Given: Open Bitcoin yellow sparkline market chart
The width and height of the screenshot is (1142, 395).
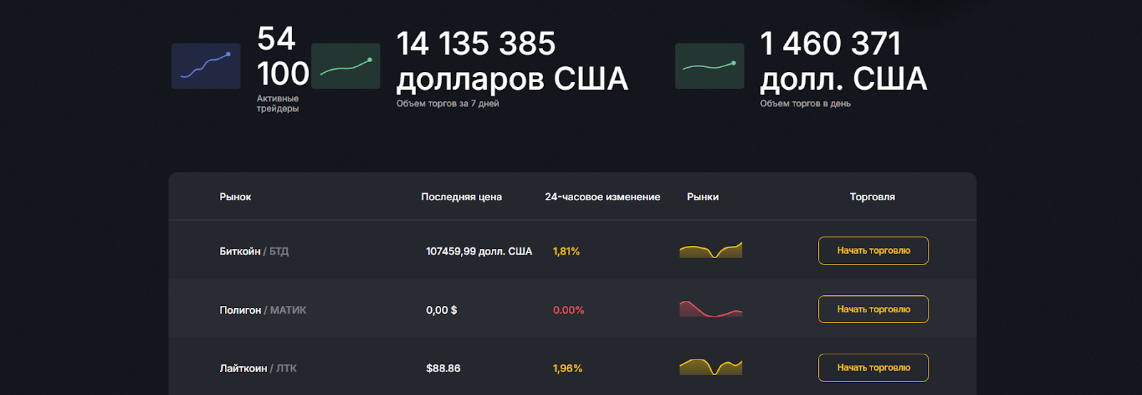Looking at the screenshot, I should coord(711,250).
